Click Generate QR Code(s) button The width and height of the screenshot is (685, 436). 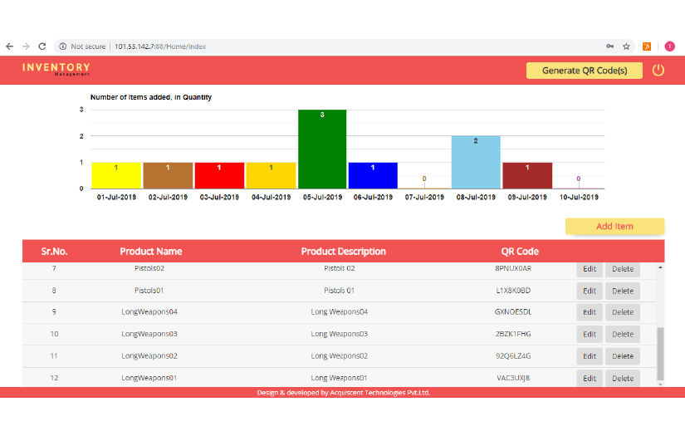click(584, 71)
